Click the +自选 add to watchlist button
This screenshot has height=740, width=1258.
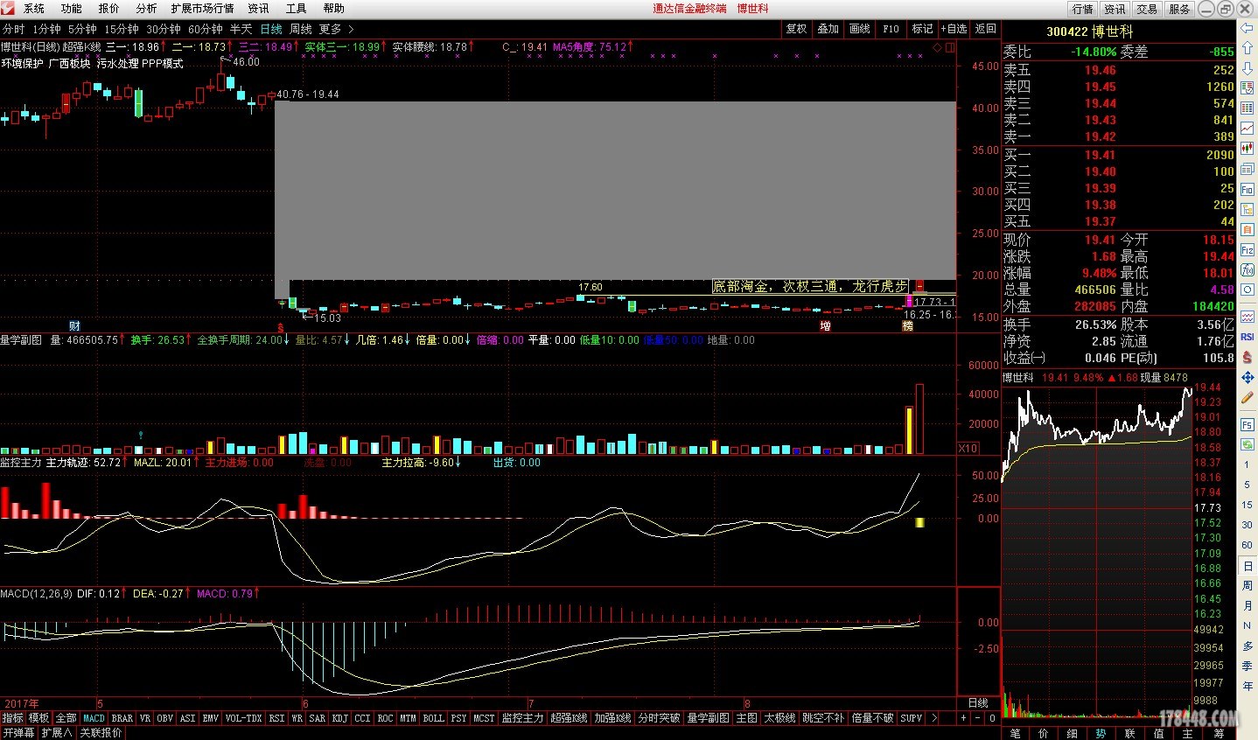(x=954, y=29)
